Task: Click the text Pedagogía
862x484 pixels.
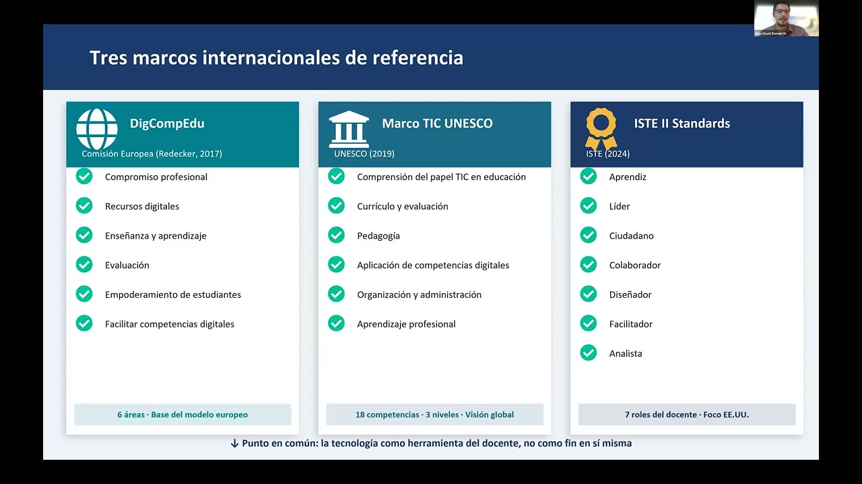Action: (378, 236)
